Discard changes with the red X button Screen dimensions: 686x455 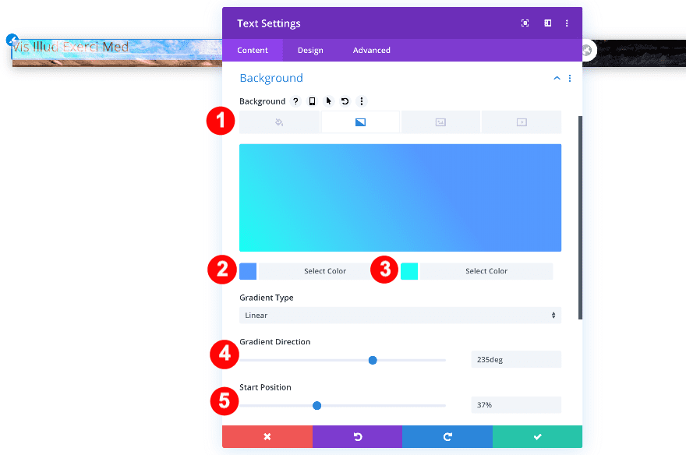[x=267, y=436]
